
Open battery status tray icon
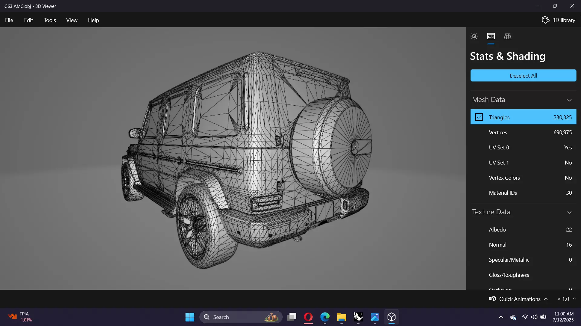(x=543, y=317)
